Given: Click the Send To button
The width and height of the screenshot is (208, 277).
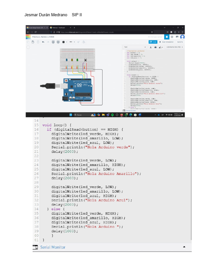Looking at the screenshot, I should coord(180,42).
